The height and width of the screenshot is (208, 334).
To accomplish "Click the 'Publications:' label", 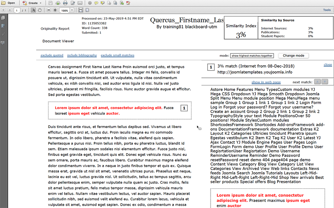I will pyautogui.click(x=271, y=32).
